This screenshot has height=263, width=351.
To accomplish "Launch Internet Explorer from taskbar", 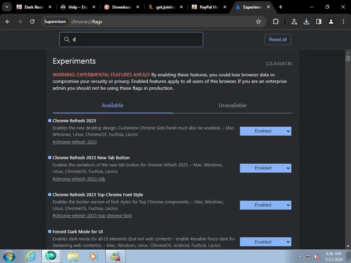I will [31, 256].
